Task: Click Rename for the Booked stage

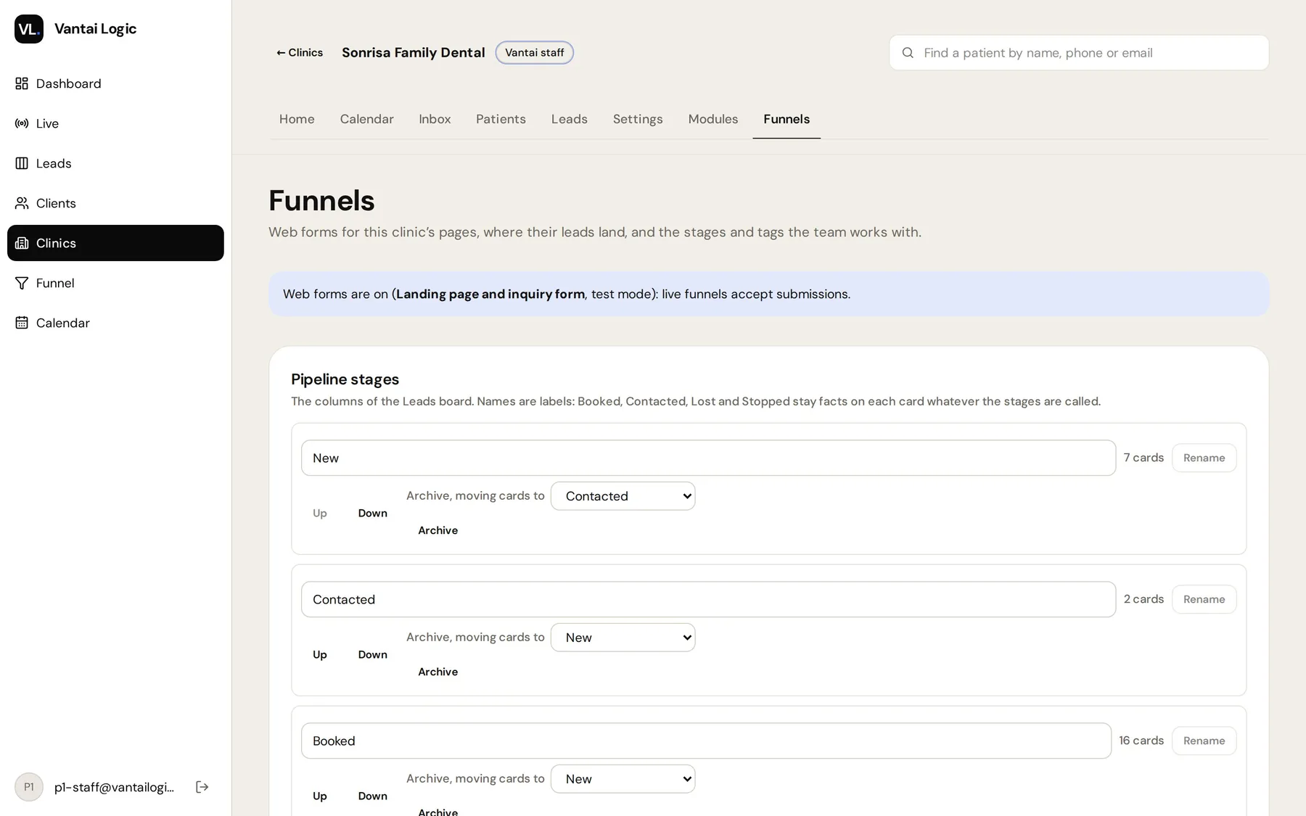Action: point(1204,741)
